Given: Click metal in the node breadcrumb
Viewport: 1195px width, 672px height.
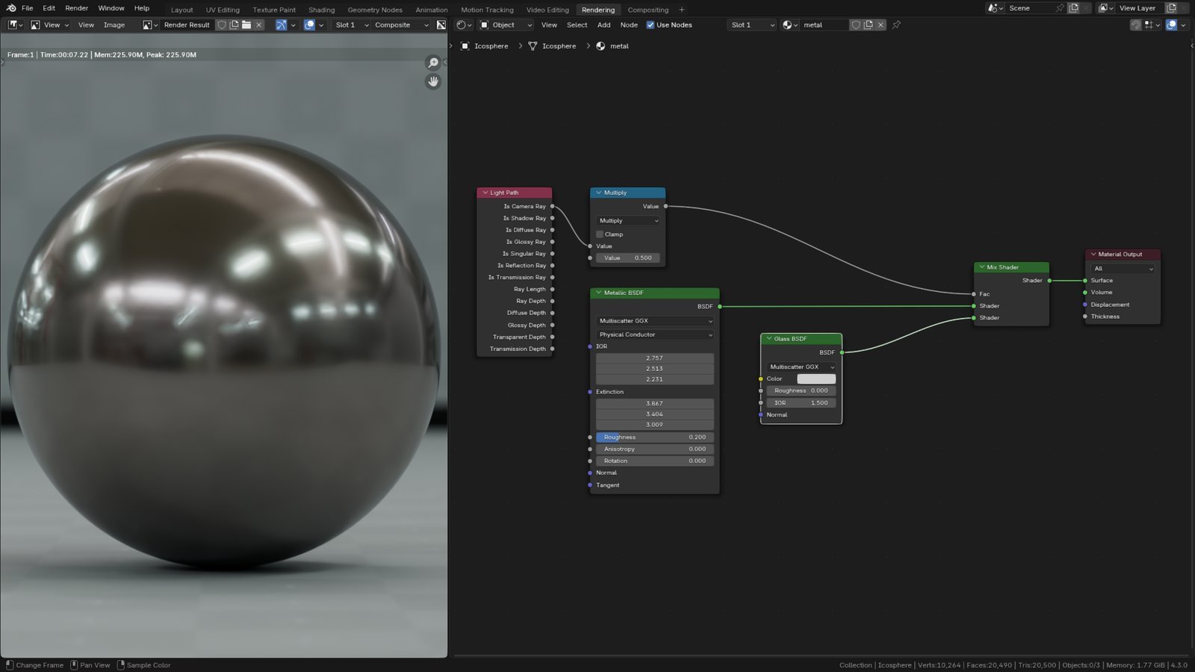Looking at the screenshot, I should point(612,46).
